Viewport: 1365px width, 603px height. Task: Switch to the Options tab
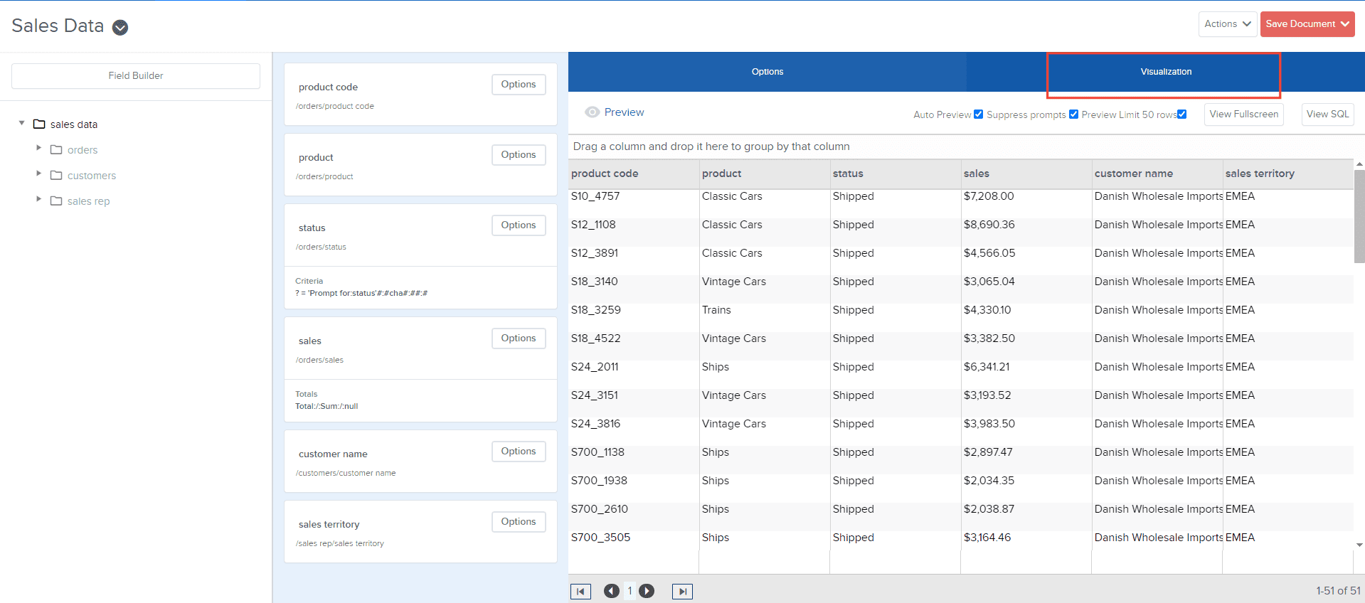(x=767, y=72)
